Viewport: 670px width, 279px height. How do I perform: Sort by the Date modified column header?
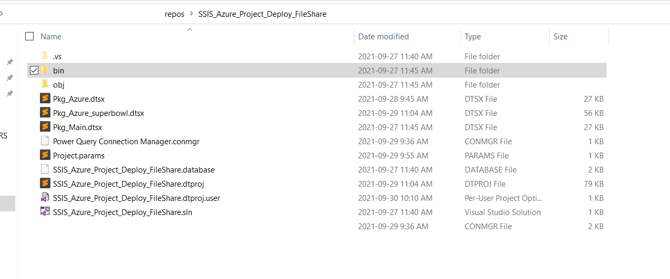coord(383,37)
